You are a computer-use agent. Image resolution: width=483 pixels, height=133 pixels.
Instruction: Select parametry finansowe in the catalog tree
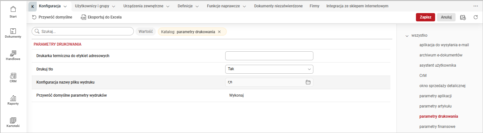[437, 127]
